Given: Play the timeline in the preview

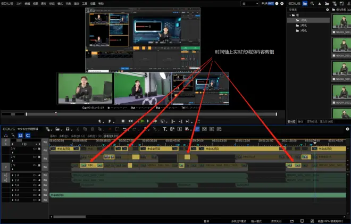Looking at the screenshot, I should coord(143,121).
